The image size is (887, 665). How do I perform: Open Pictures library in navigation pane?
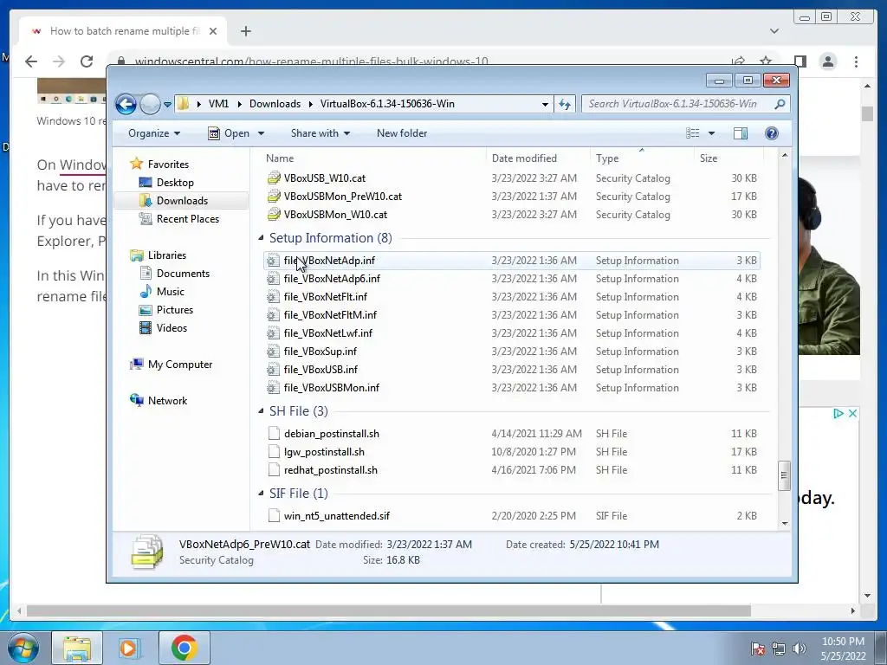174,310
